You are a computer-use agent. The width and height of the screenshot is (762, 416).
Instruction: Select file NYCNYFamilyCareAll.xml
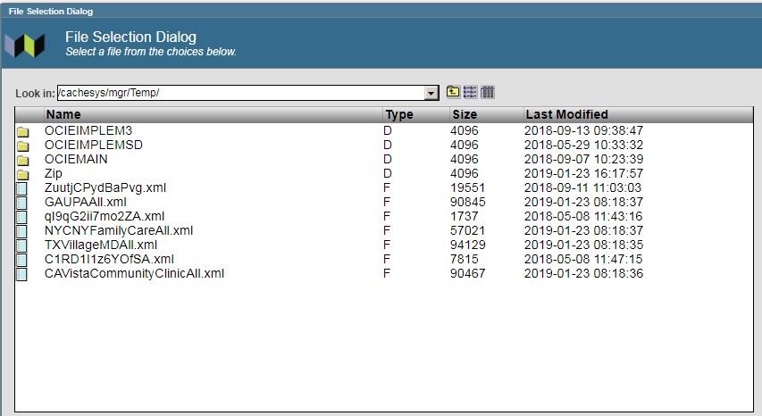click(119, 230)
